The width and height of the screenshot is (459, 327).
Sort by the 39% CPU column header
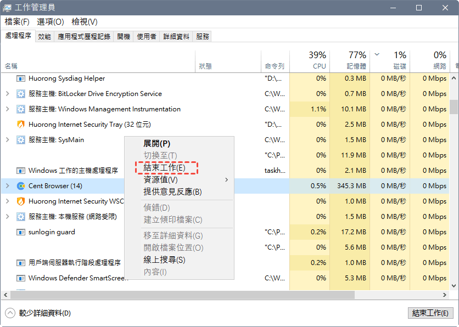click(x=310, y=61)
